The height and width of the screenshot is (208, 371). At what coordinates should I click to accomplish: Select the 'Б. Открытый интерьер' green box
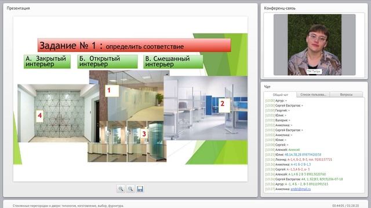pyautogui.click(x=107, y=62)
